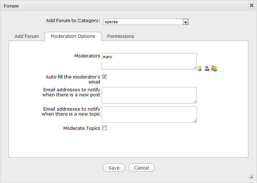Click the Moderators textarea resize handle
This screenshot has height=183, width=257.
[195, 67]
